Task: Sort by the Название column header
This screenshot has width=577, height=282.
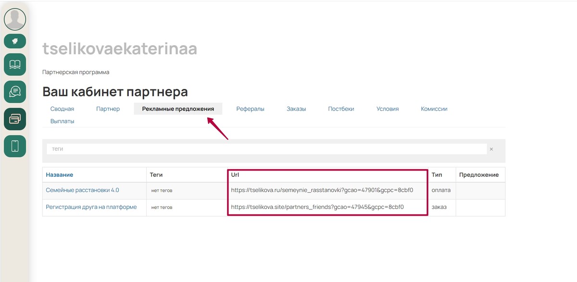Action: point(59,175)
